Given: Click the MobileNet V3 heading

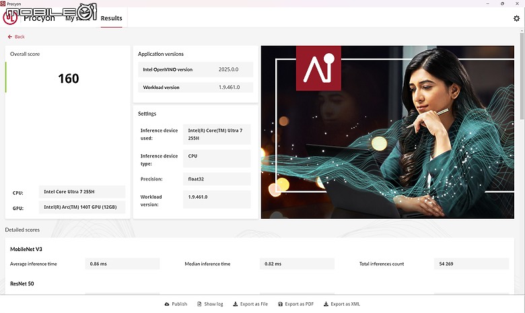Looking at the screenshot, I should (26, 249).
